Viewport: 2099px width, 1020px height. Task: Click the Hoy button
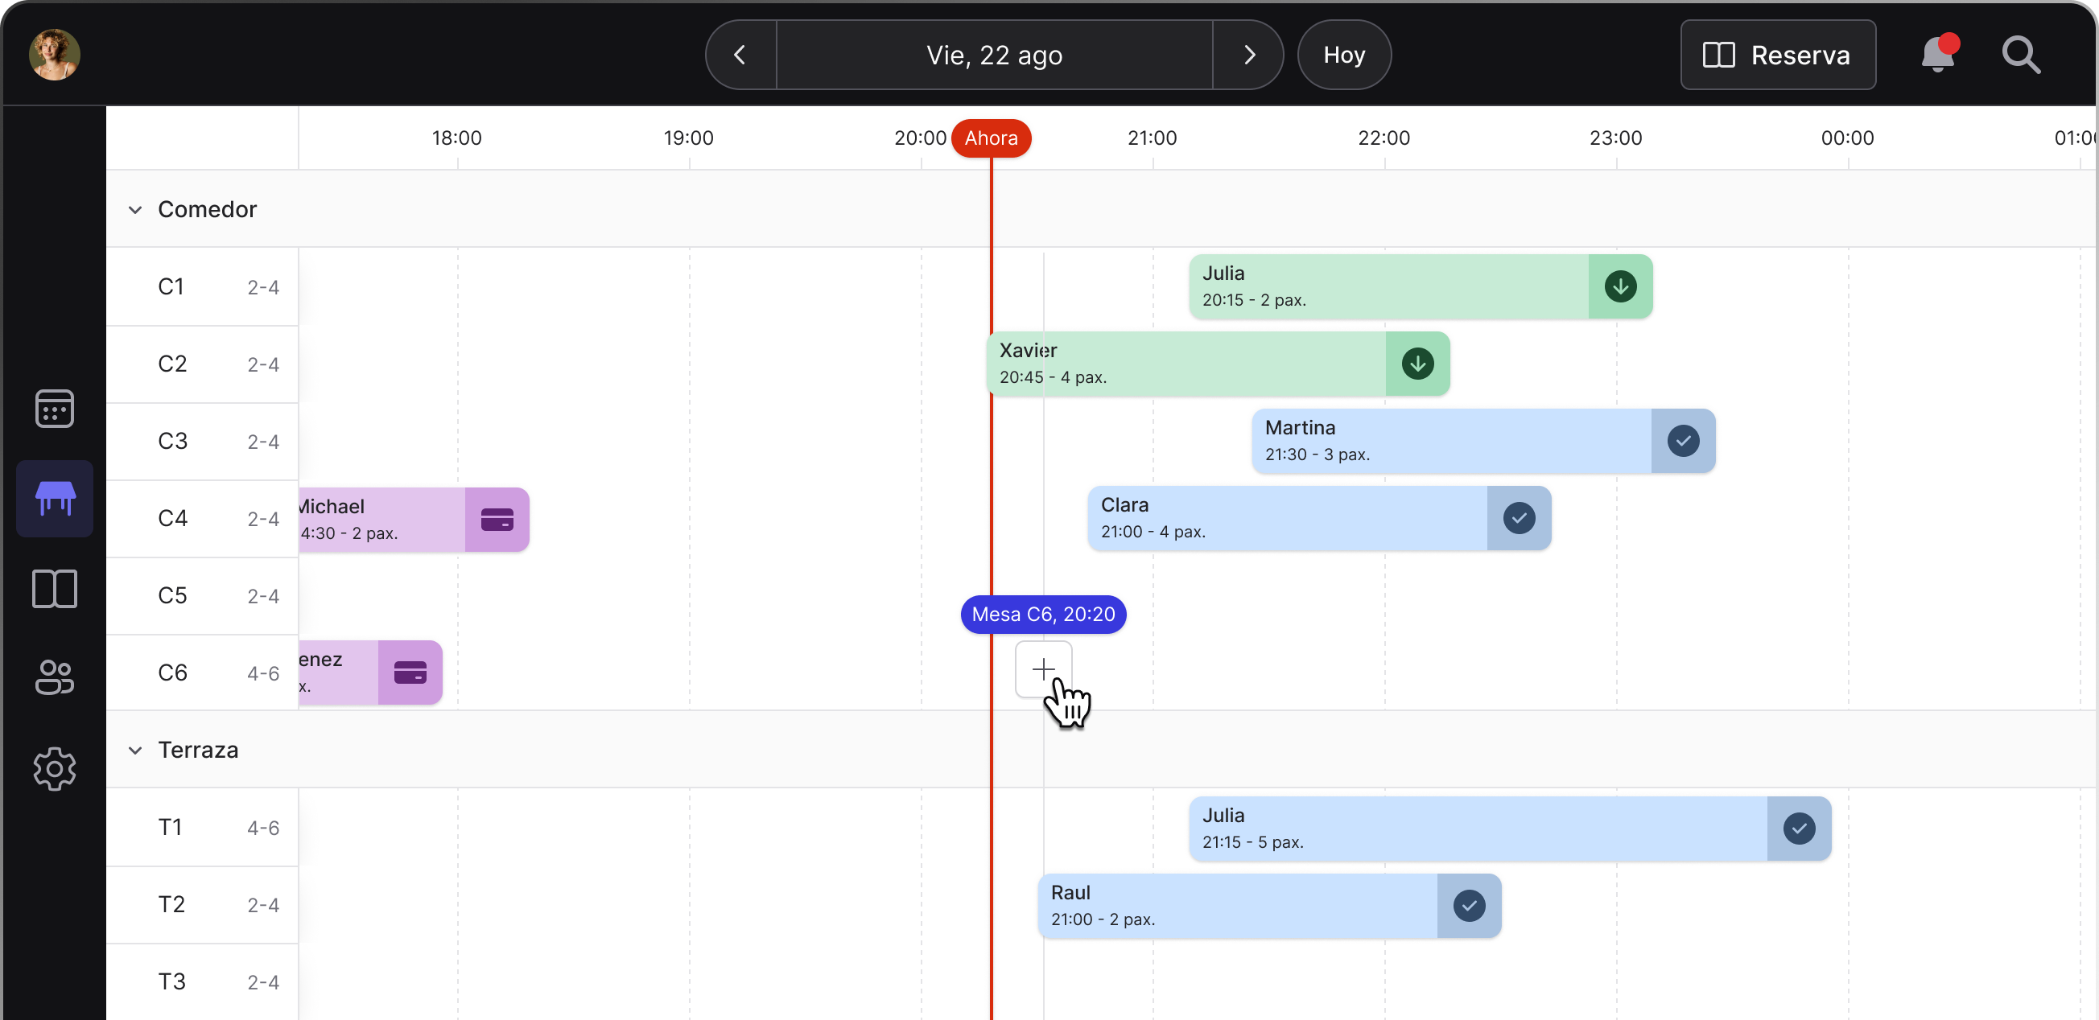1342,55
